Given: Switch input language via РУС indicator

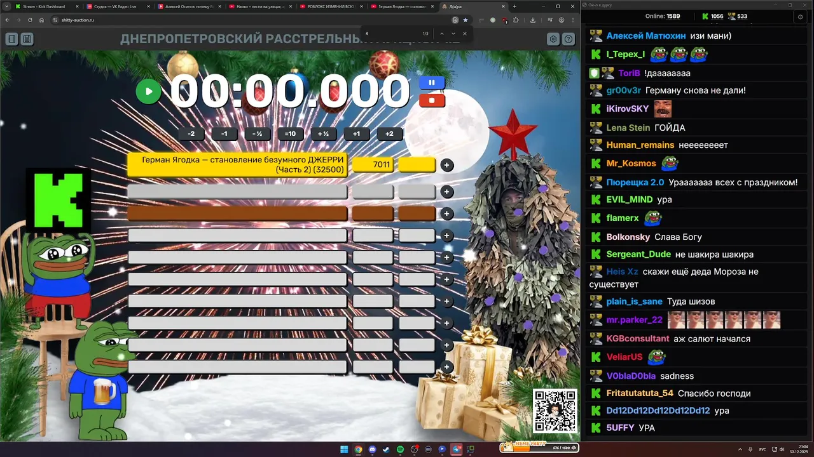Looking at the screenshot, I should [762, 449].
